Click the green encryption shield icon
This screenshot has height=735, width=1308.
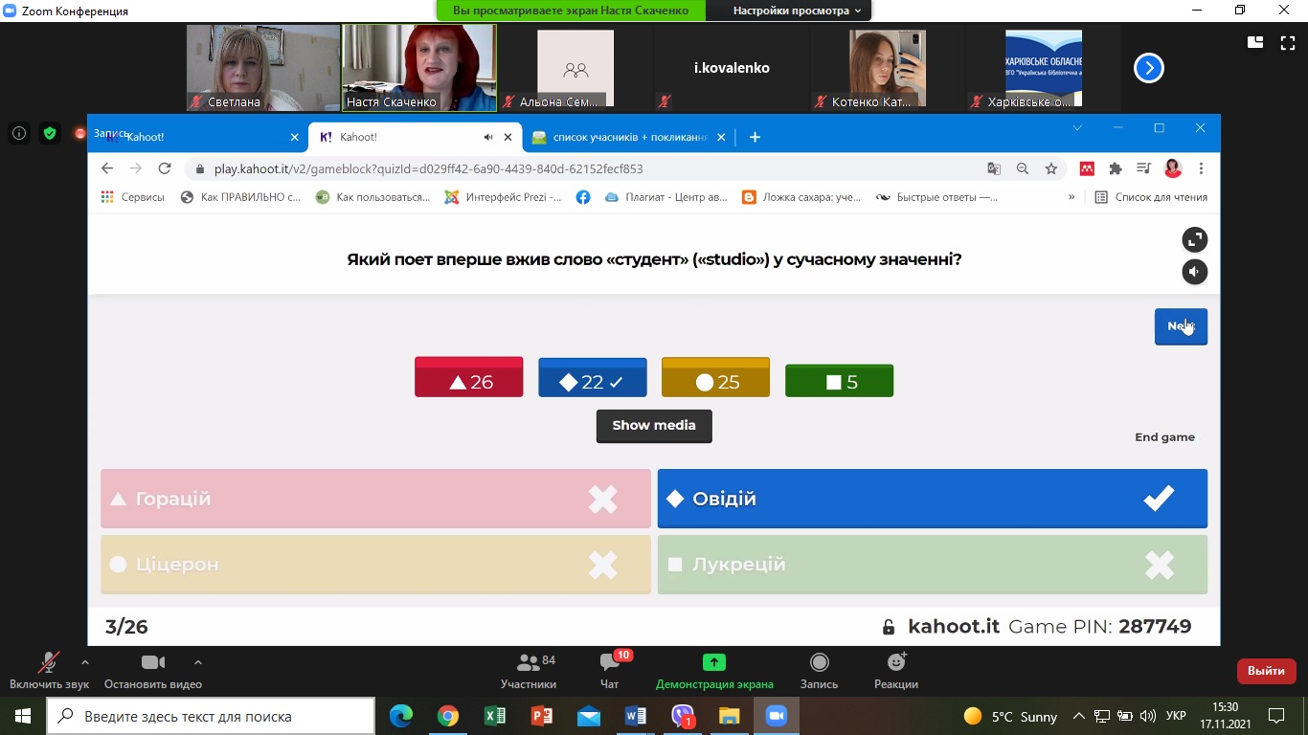[50, 134]
